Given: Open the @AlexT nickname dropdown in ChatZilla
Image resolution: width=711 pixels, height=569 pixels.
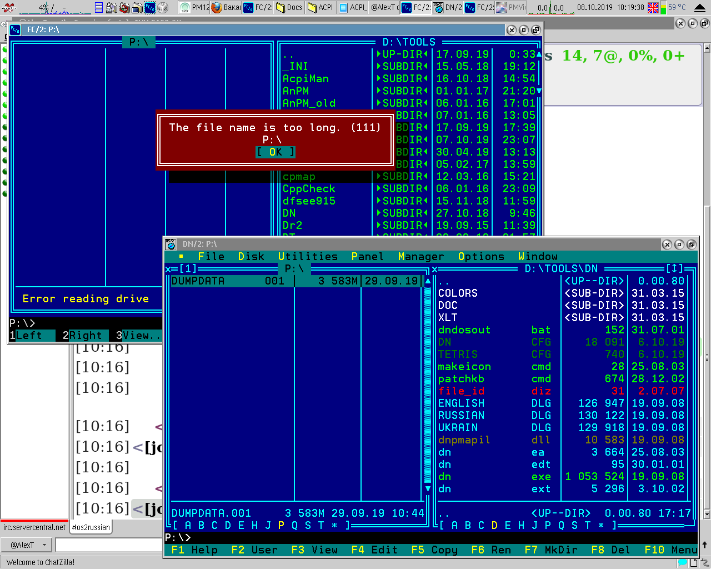Looking at the screenshot, I should pos(27,545).
